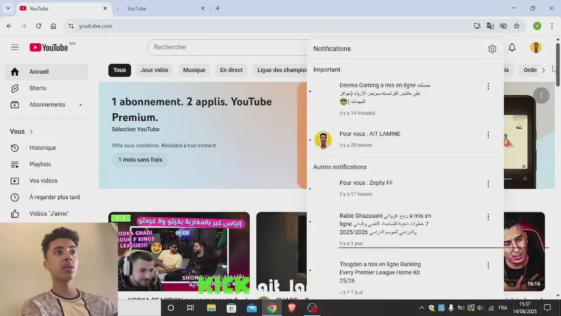Select the Ligue des champions chip
The width and height of the screenshot is (561, 316).
[280, 70]
